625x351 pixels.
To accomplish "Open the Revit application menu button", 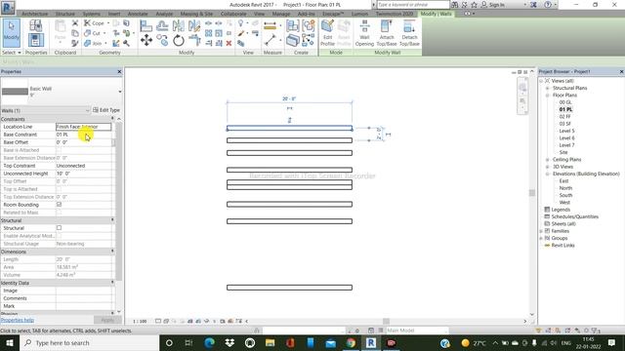I will click(x=8, y=7).
